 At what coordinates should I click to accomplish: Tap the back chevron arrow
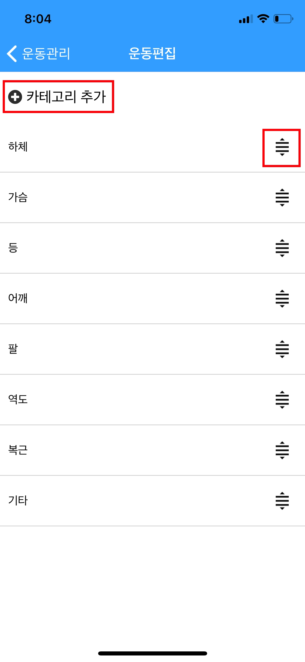pos(12,54)
